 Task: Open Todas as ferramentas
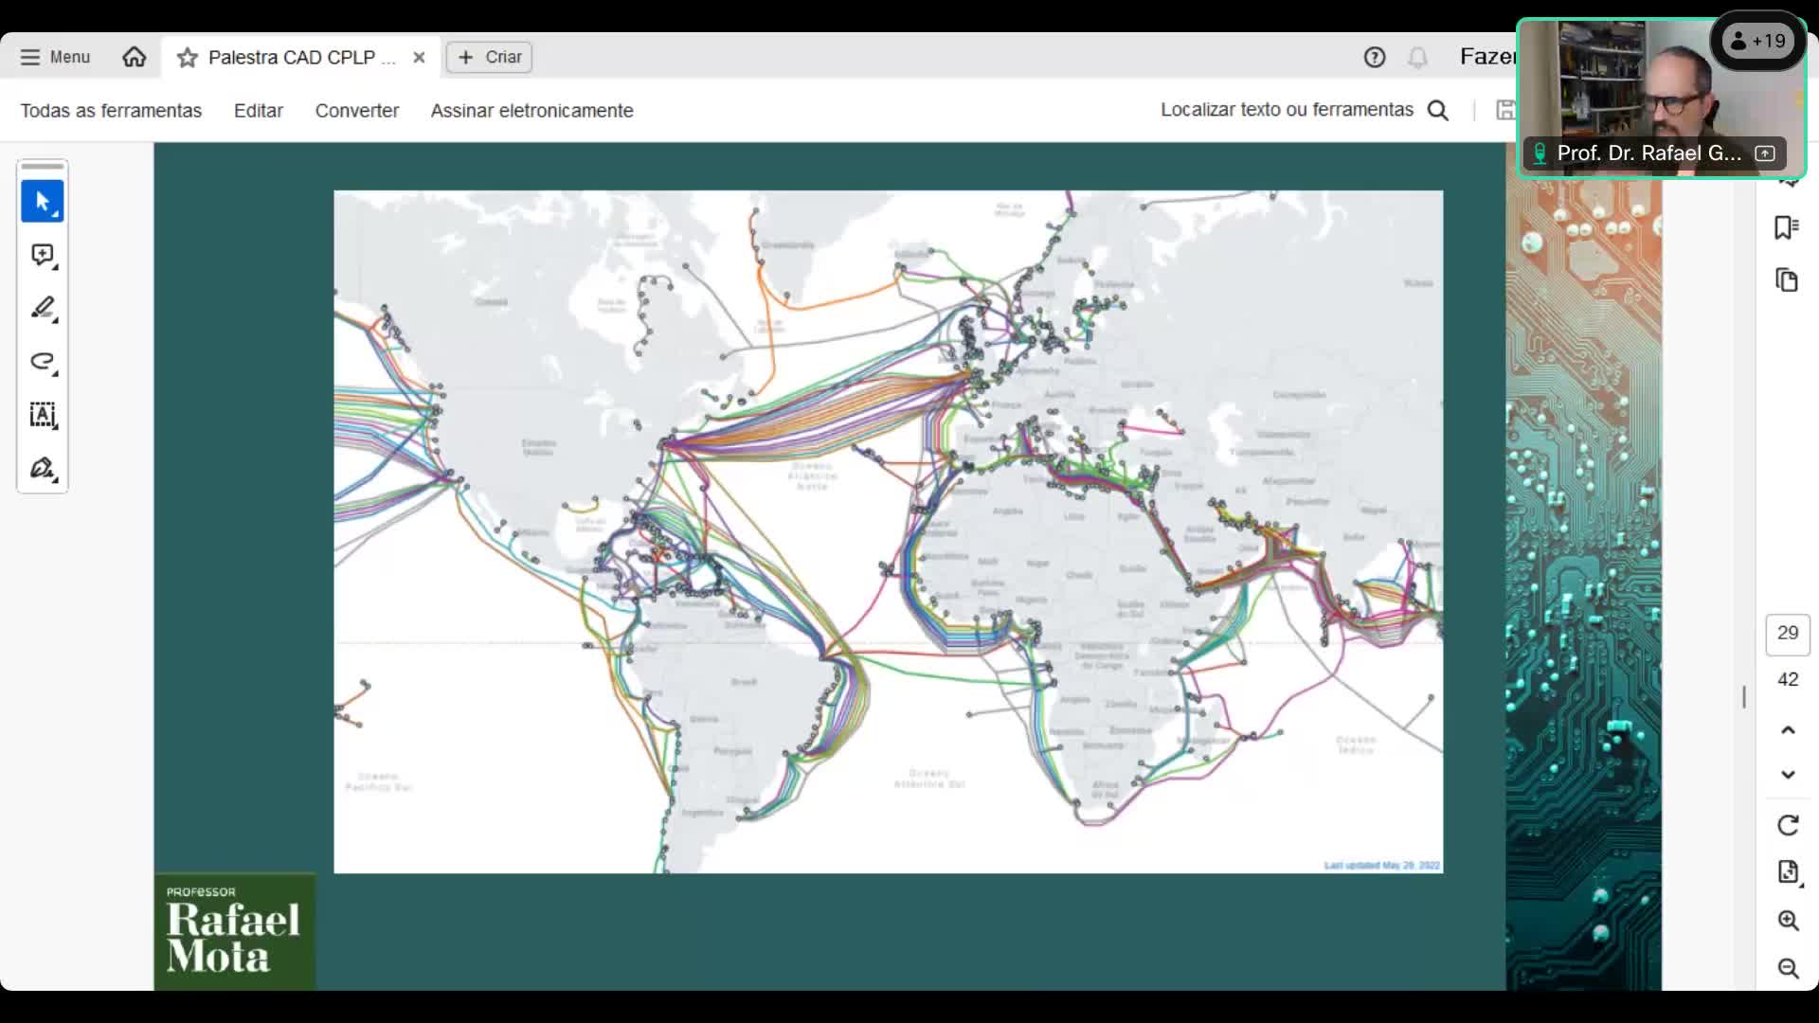pos(111,111)
